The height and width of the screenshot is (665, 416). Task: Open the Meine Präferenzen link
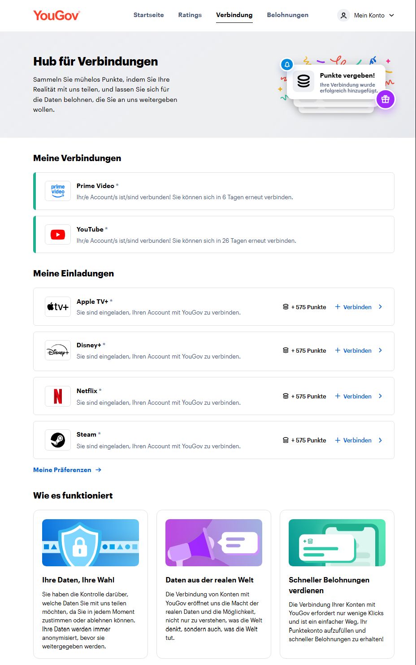[x=67, y=470]
